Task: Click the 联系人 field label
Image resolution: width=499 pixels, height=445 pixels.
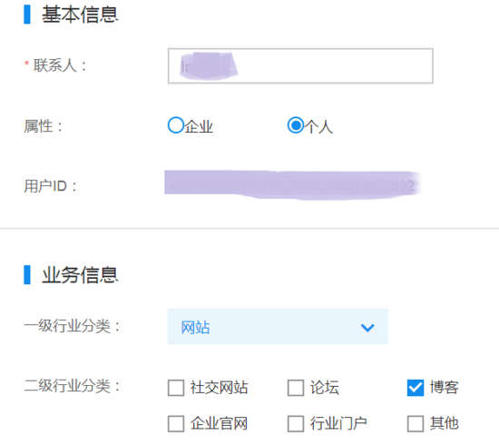Action: [55, 65]
